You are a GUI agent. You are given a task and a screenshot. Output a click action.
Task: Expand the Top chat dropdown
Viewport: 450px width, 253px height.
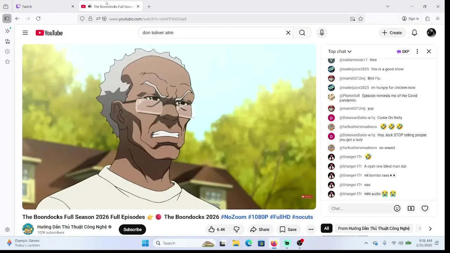click(x=340, y=51)
